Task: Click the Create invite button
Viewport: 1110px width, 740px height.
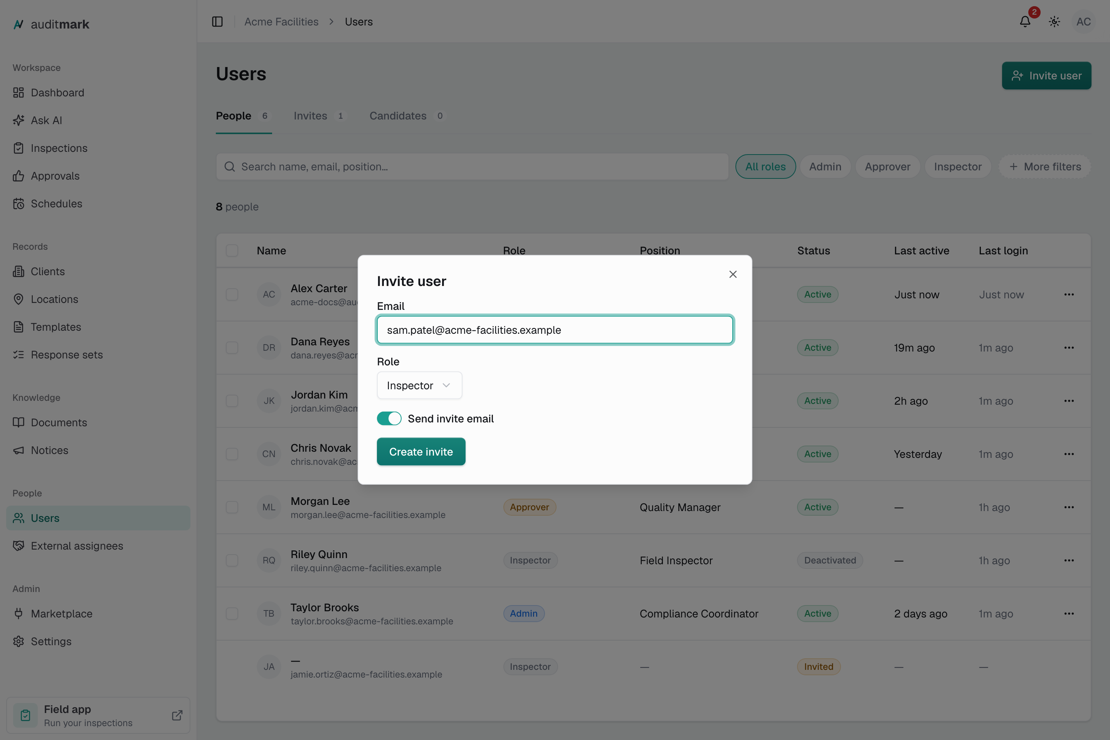Action: point(421,452)
